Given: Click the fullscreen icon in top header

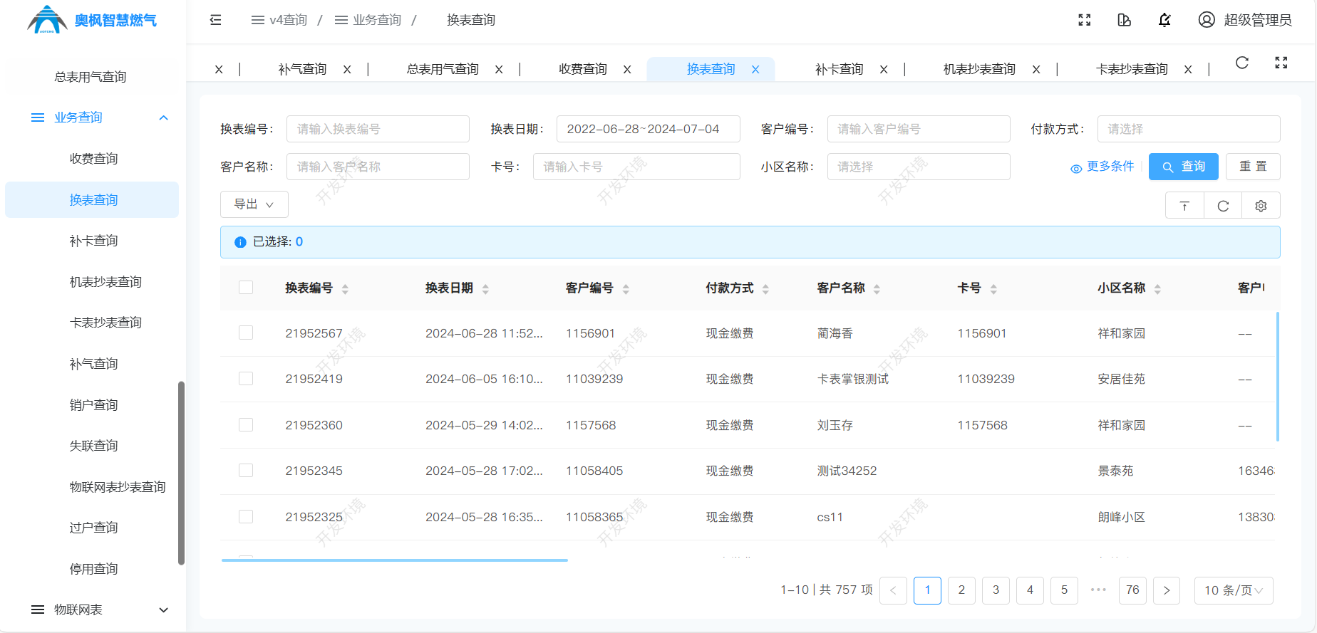Looking at the screenshot, I should [1085, 20].
